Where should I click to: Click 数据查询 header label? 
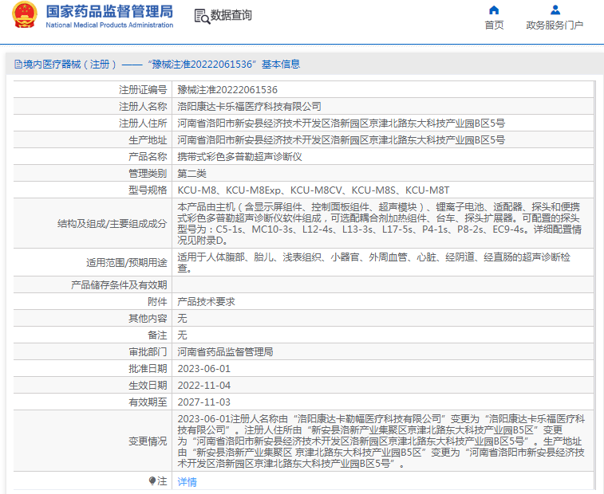click(231, 15)
